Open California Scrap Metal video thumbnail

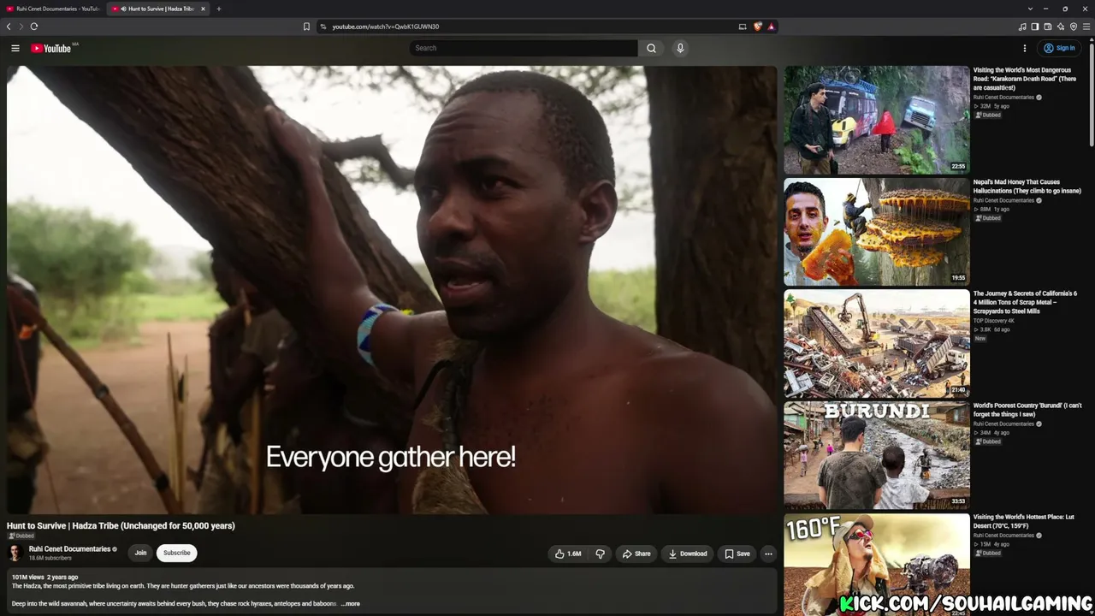pos(877,343)
